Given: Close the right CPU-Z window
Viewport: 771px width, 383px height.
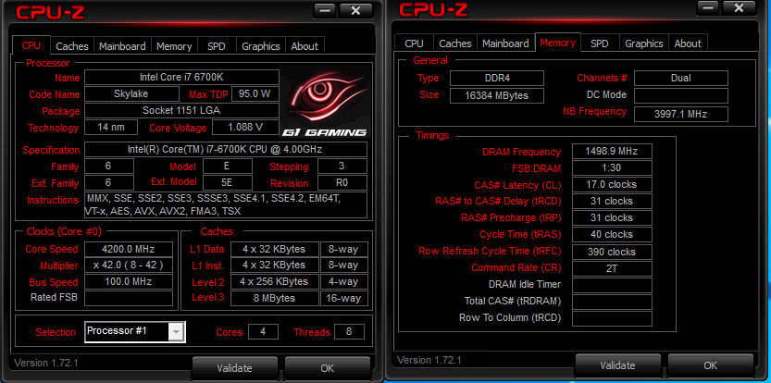Looking at the screenshot, I should pyautogui.click(x=739, y=8).
